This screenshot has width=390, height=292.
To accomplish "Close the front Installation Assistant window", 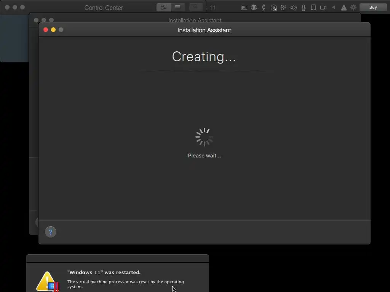I will click(46, 30).
